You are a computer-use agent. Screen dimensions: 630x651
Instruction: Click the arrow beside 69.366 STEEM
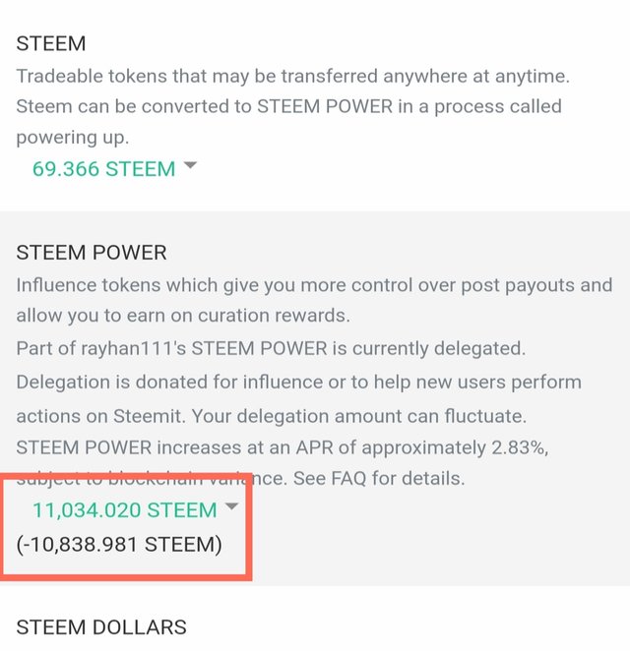tap(191, 166)
